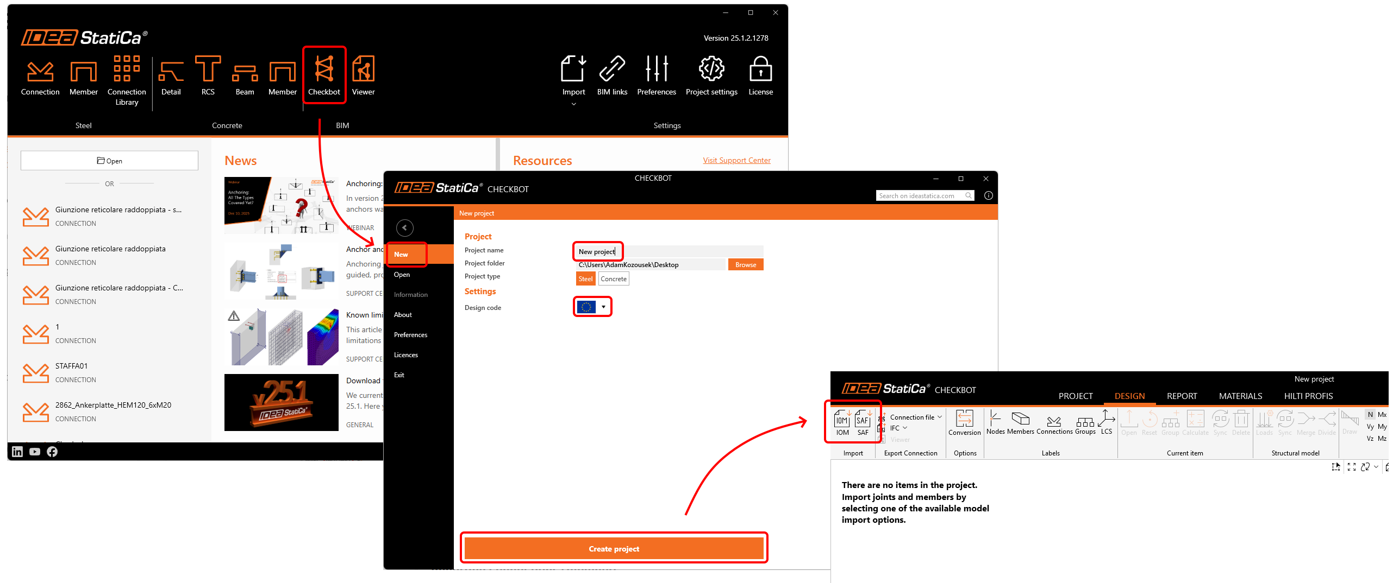Expand the view rotation dropdown chevron
The image size is (1393, 583).
tap(1376, 467)
